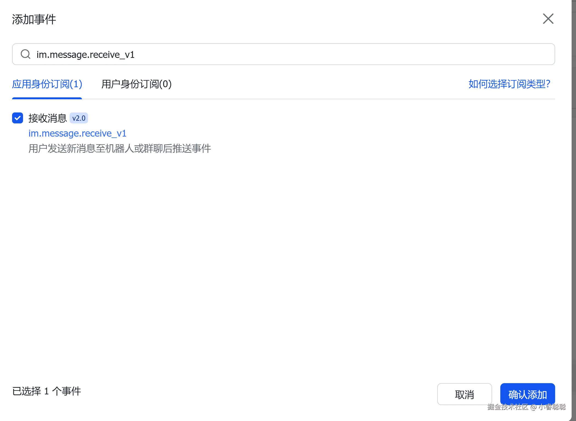Image resolution: width=576 pixels, height=421 pixels.
Task: Click the blue underline beneath 应用身份订阅
Action: (47, 98)
